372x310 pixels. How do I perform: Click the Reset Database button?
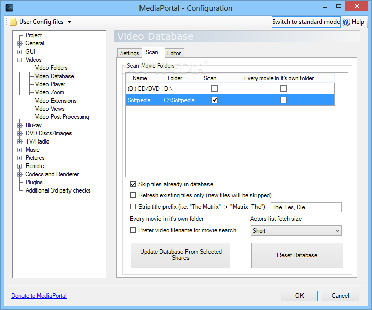coord(297,255)
